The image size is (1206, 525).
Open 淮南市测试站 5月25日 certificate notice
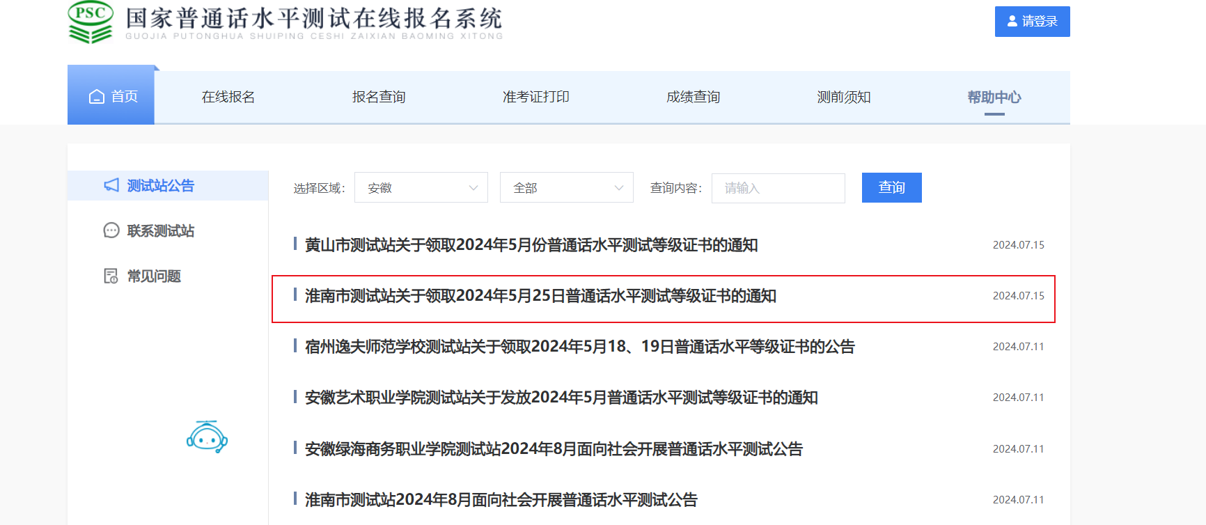540,296
